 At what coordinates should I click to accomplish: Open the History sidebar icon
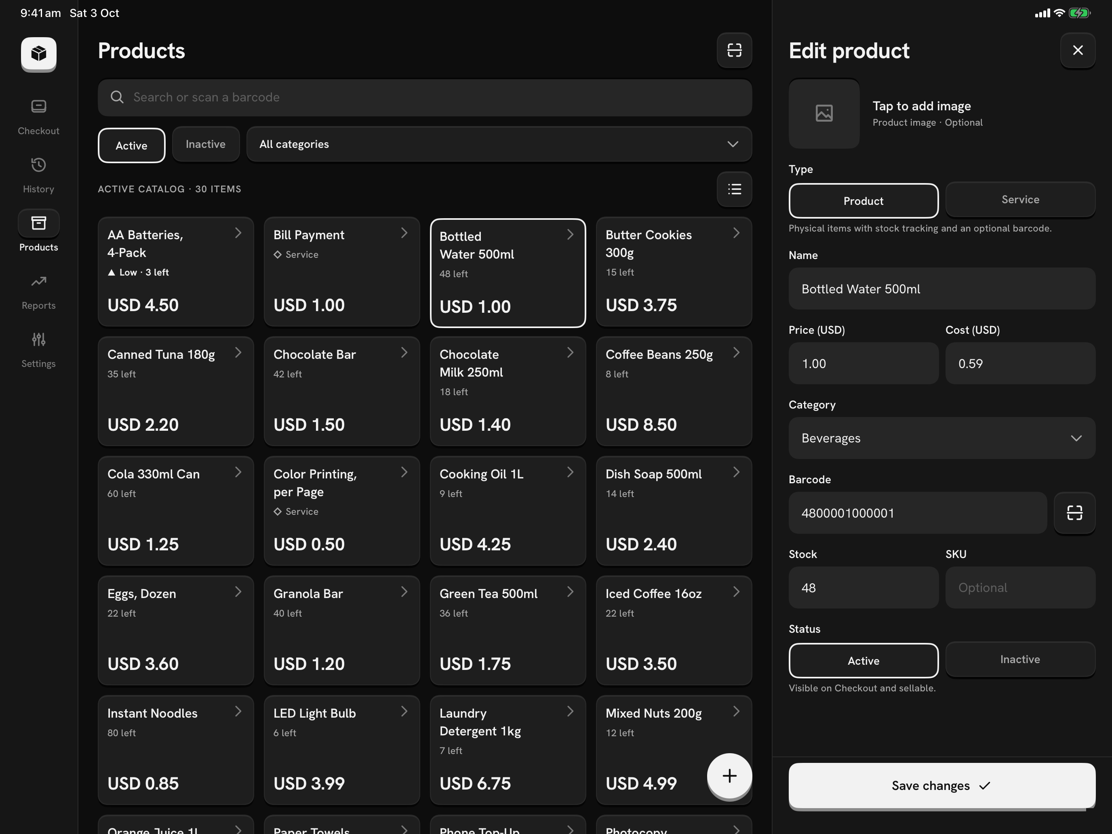[x=39, y=165]
